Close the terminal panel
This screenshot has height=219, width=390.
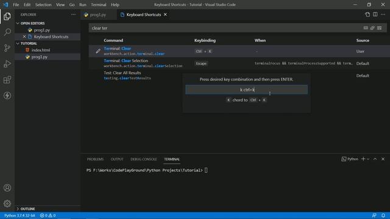(x=383, y=159)
